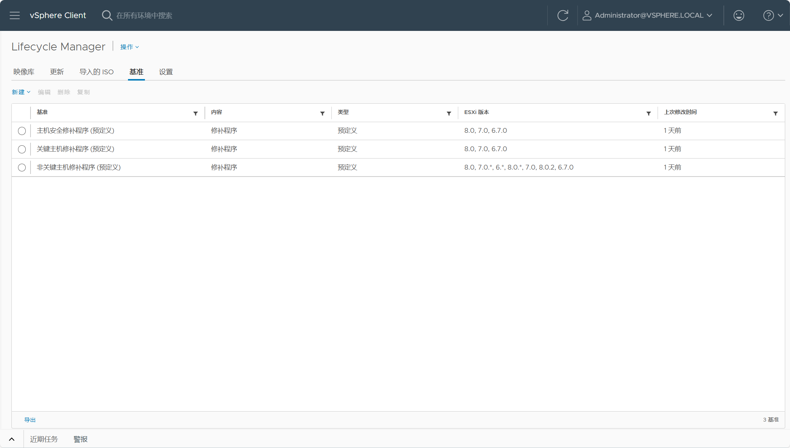Click the 导出 export link
The height and width of the screenshot is (448, 790).
click(x=30, y=420)
